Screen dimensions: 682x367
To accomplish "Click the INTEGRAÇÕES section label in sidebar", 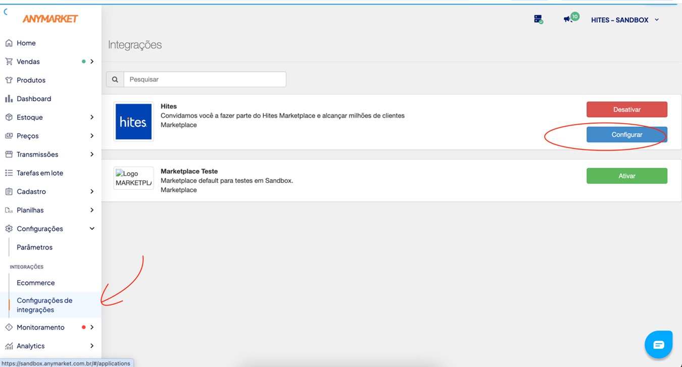I will (x=27, y=267).
